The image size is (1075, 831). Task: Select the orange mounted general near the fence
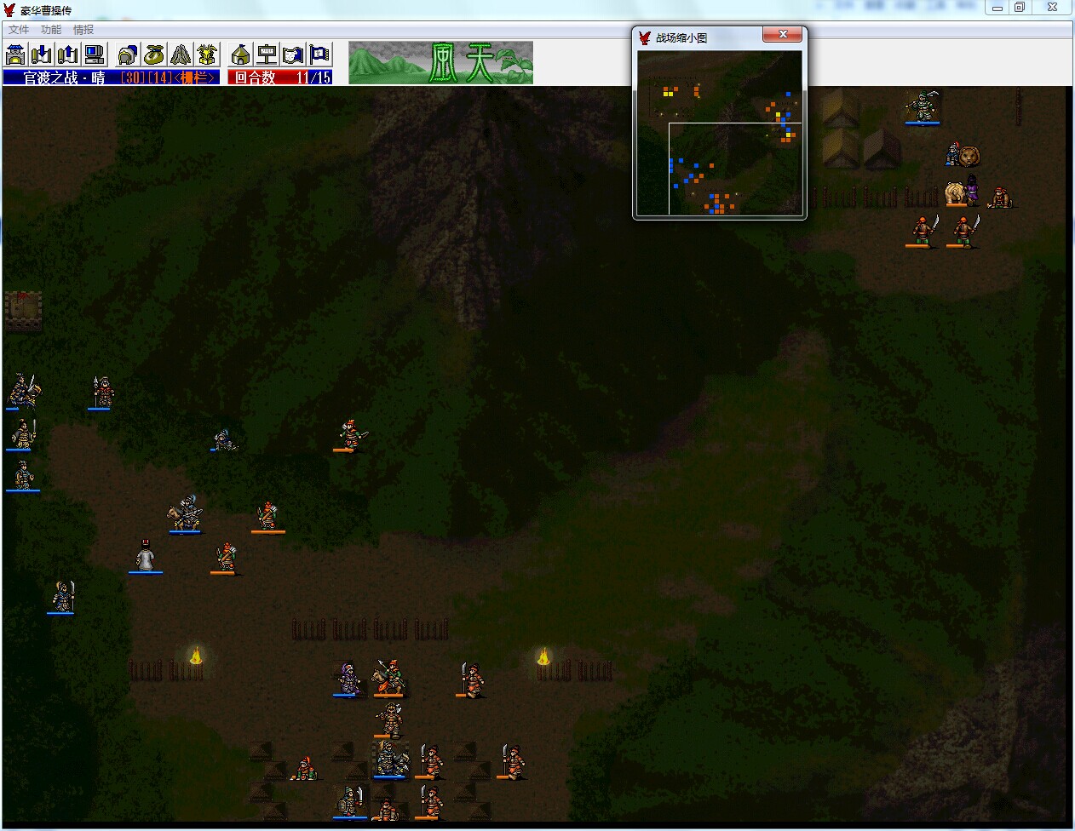[388, 677]
